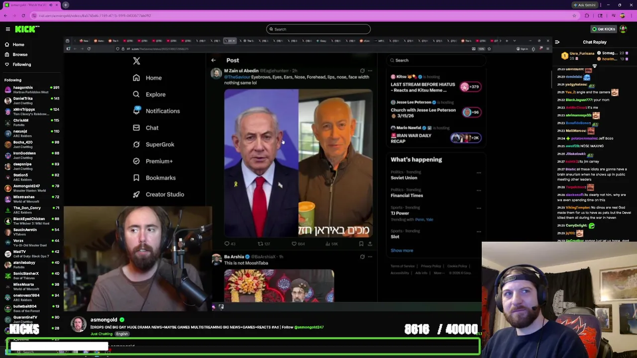Open ChrisAM channel in Following list

coord(31,122)
